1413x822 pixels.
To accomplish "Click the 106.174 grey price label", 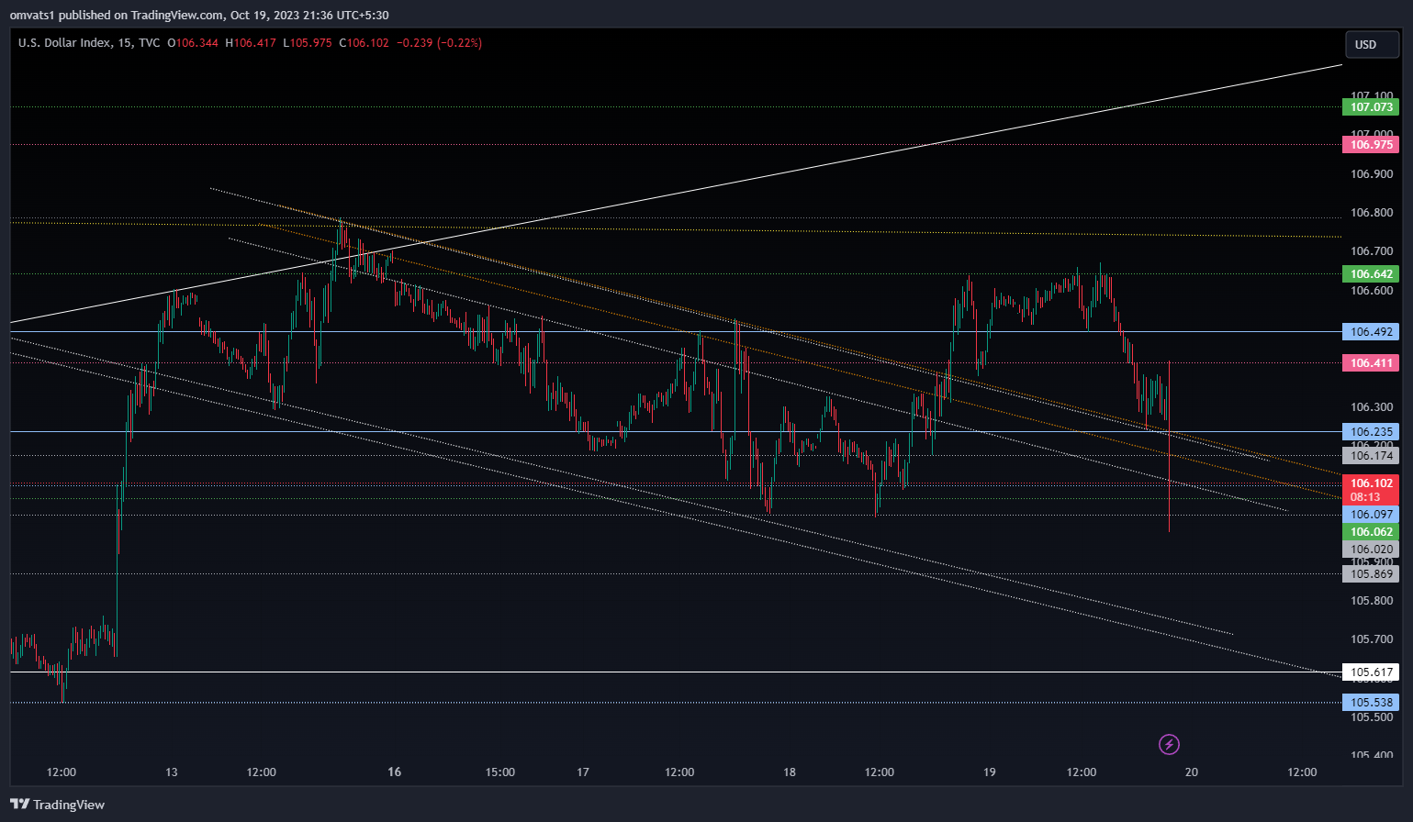I will 1371,456.
